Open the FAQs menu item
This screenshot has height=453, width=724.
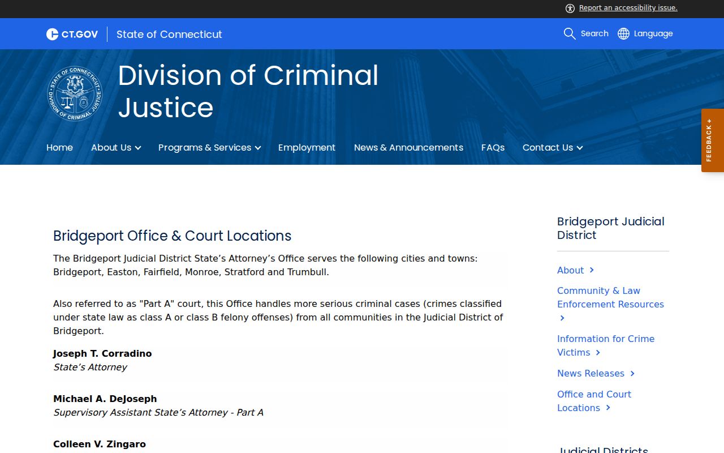493,147
